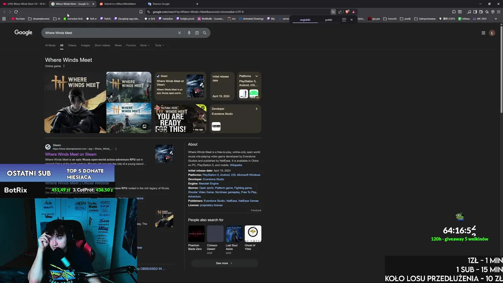Open Brave Shields lion icon
Image resolution: width=503 pixels, height=283 pixels.
click(x=347, y=12)
